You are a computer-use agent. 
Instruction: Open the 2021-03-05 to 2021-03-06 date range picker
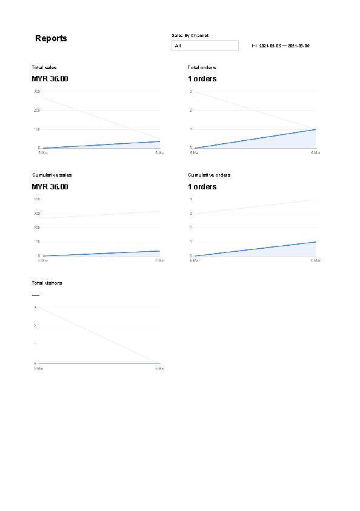[281, 46]
